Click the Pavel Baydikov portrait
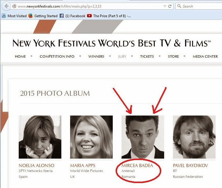Viewport: 222px width, 188px height. click(x=194, y=137)
